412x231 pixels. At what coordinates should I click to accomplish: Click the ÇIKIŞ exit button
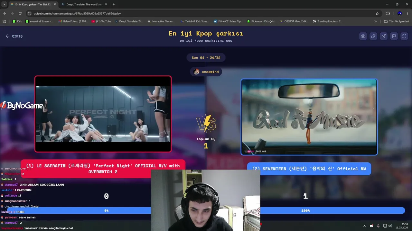coord(14,36)
